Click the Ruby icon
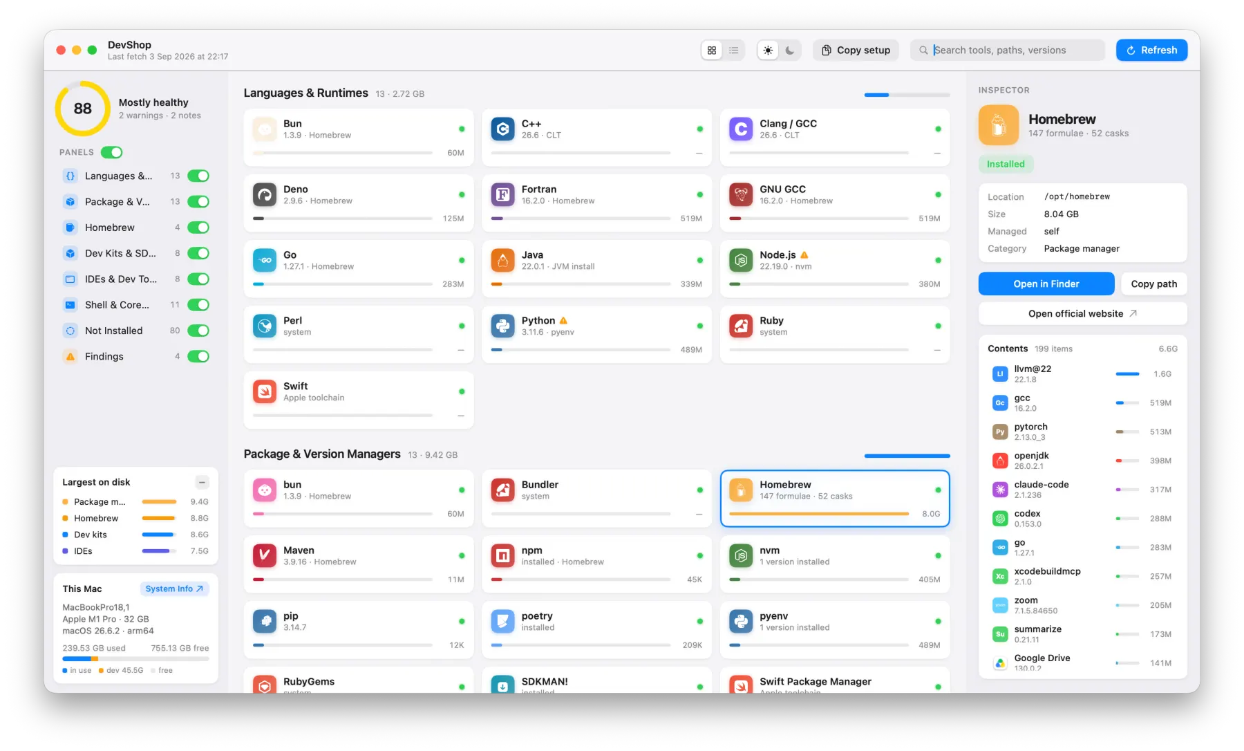The width and height of the screenshot is (1244, 751). (741, 326)
